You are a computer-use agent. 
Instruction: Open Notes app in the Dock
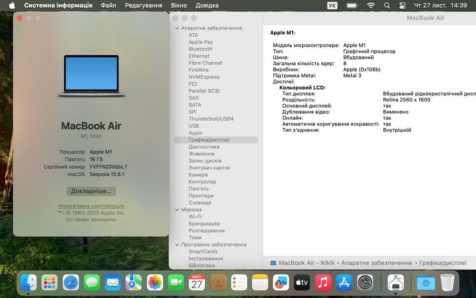[x=260, y=282]
